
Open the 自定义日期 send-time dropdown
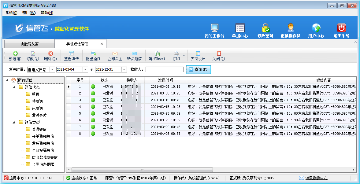tap(52, 70)
